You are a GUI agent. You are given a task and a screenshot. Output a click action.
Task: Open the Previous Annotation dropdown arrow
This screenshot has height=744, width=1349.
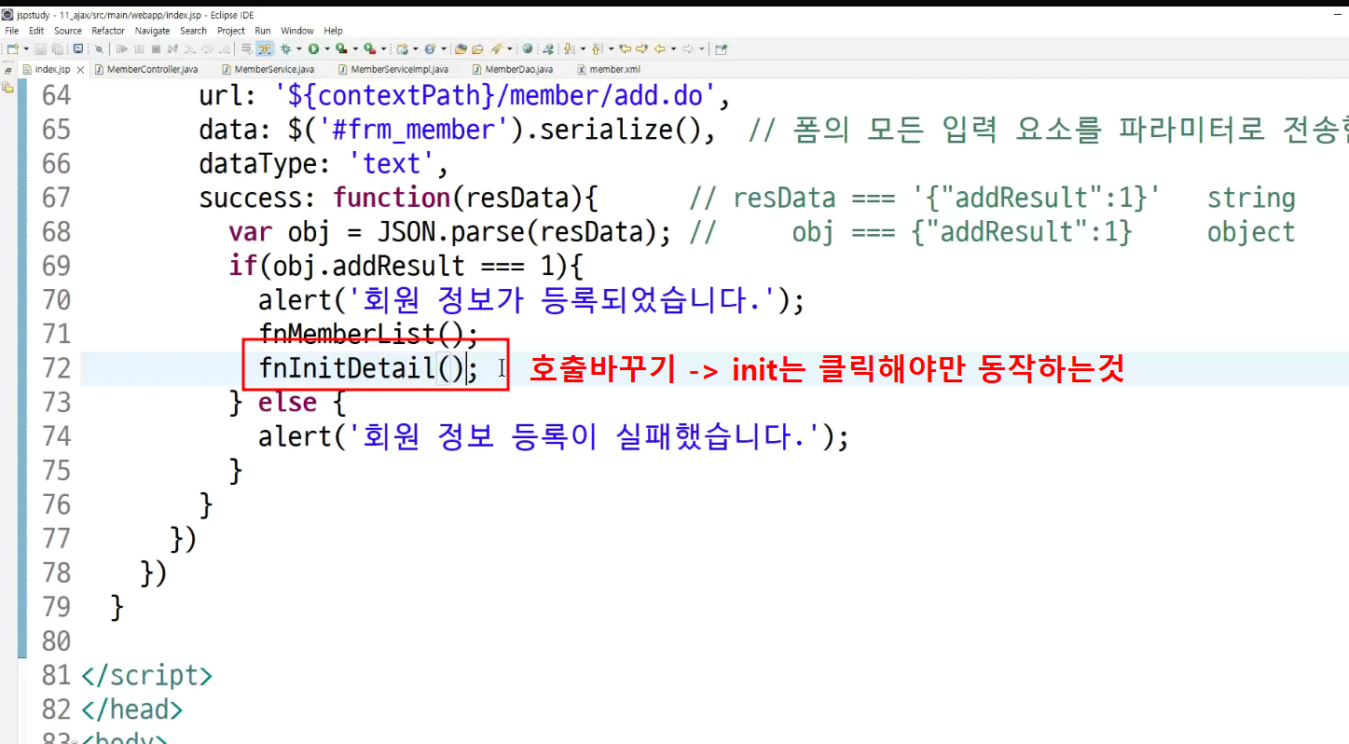[612, 48]
